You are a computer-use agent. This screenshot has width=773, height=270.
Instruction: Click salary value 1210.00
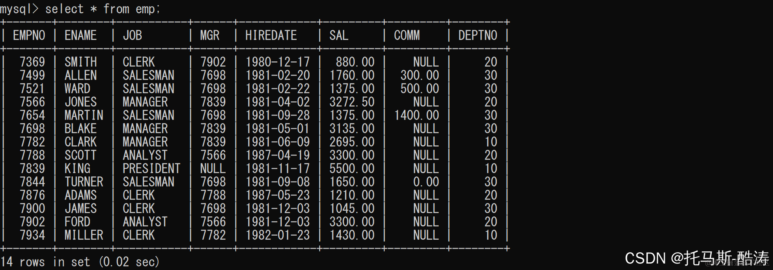click(352, 195)
